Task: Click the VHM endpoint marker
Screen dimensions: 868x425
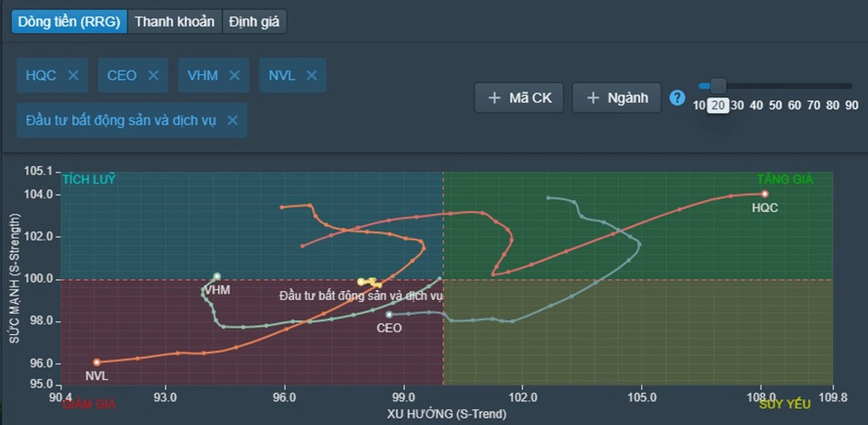Action: 217,276
